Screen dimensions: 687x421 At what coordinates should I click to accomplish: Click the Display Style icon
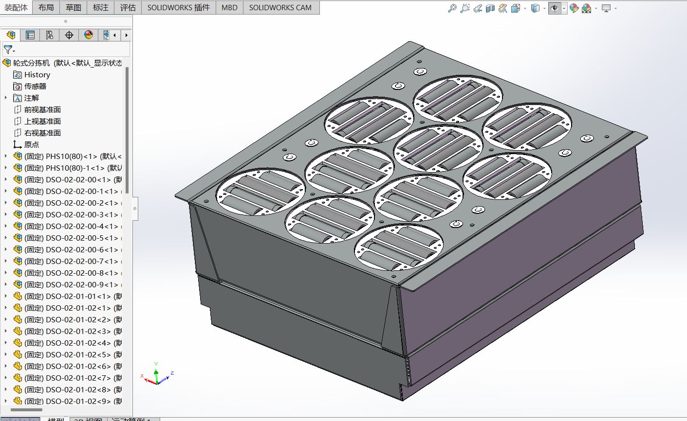pyautogui.click(x=535, y=8)
